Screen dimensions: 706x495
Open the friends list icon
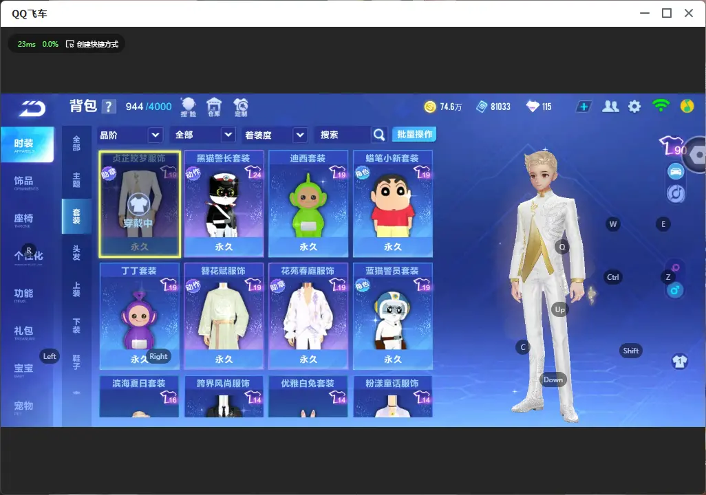pos(610,107)
